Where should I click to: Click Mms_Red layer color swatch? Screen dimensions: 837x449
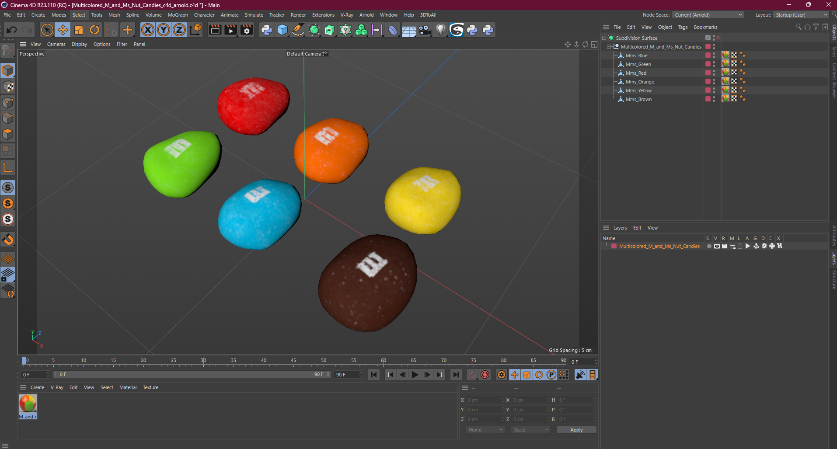pos(708,73)
